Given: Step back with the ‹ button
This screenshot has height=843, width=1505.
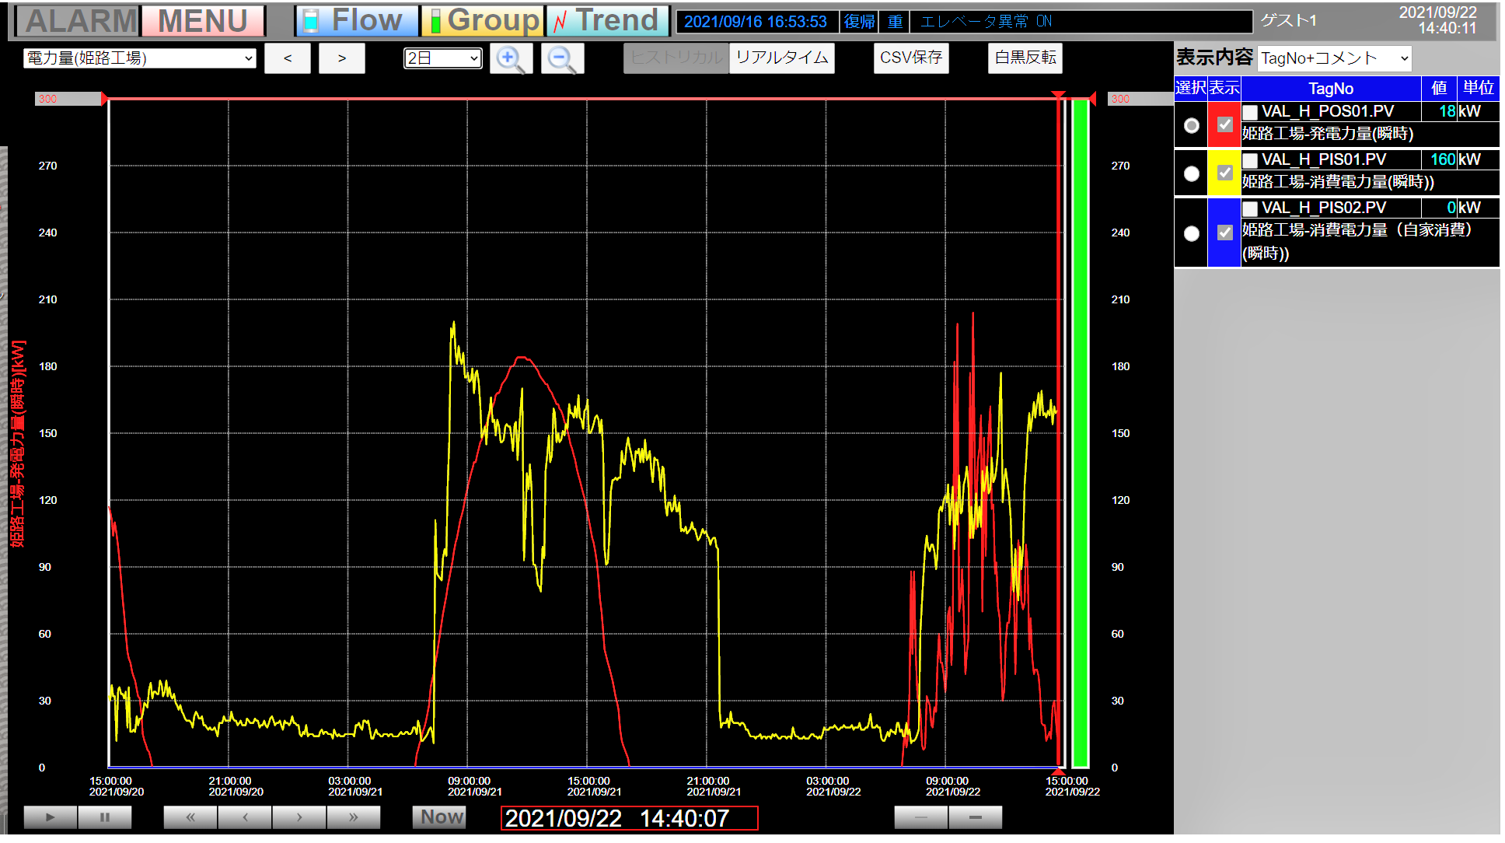Looking at the screenshot, I should (245, 817).
